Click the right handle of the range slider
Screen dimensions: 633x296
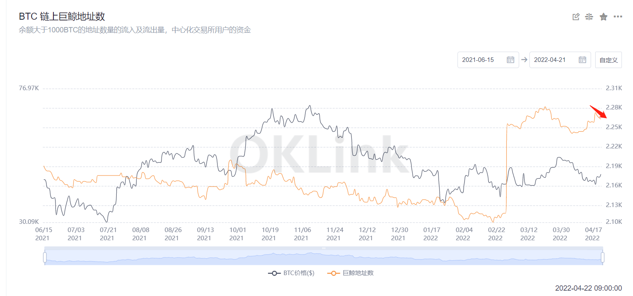click(x=603, y=257)
